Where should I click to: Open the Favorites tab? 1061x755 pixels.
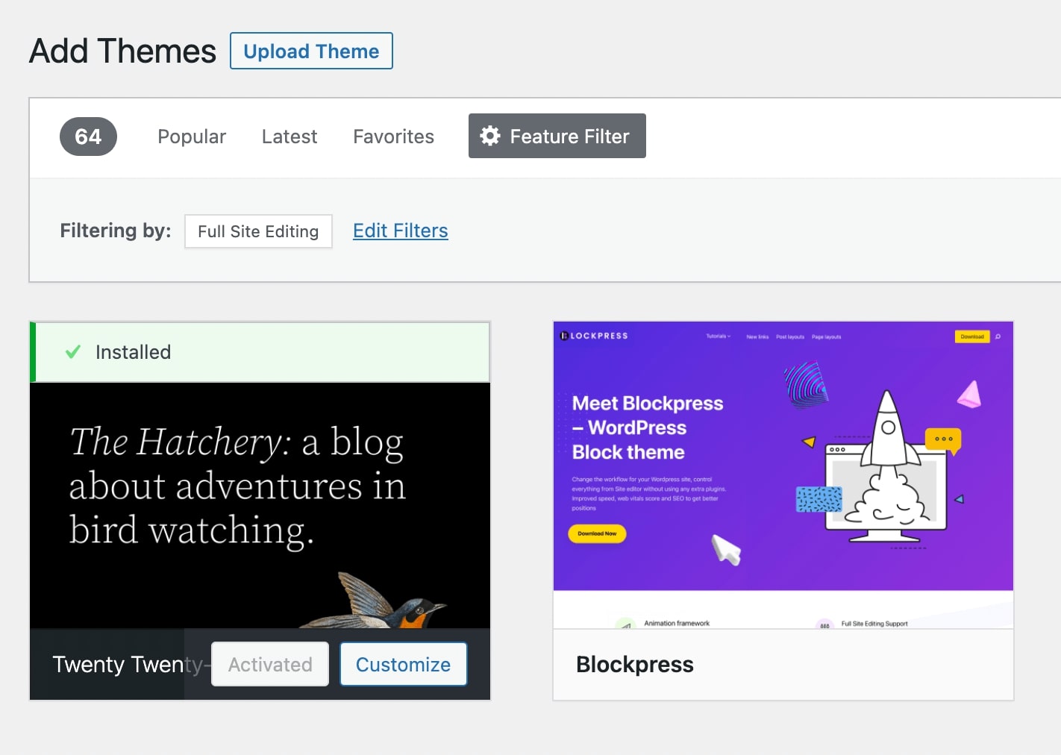(x=393, y=136)
